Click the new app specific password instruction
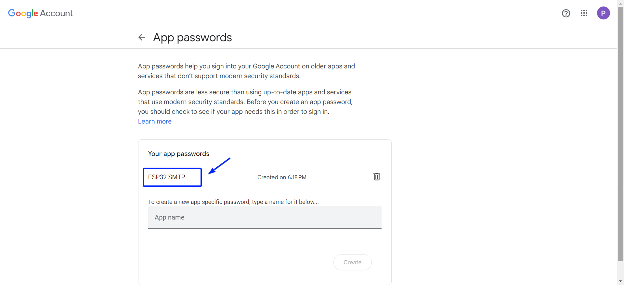This screenshot has width=624, height=285. coord(233,202)
